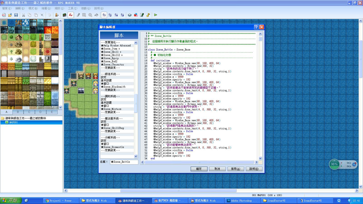Set map zoom to 1/2 scale
Screen dimensions: 363x204
(110, 15)
